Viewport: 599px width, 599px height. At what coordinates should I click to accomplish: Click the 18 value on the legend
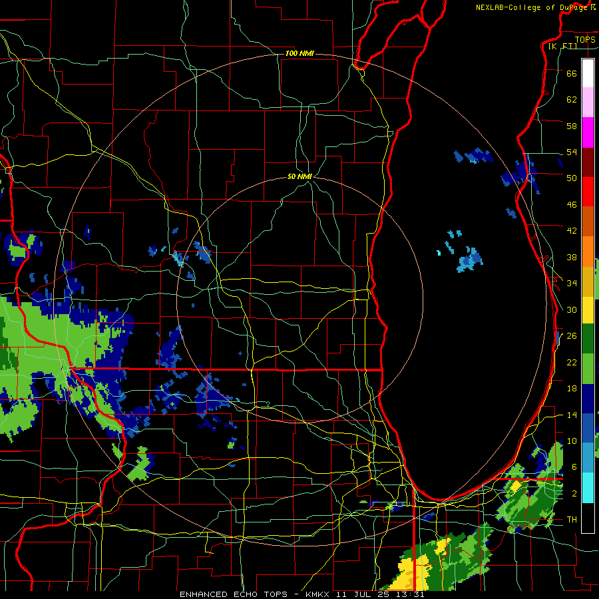tap(572, 389)
